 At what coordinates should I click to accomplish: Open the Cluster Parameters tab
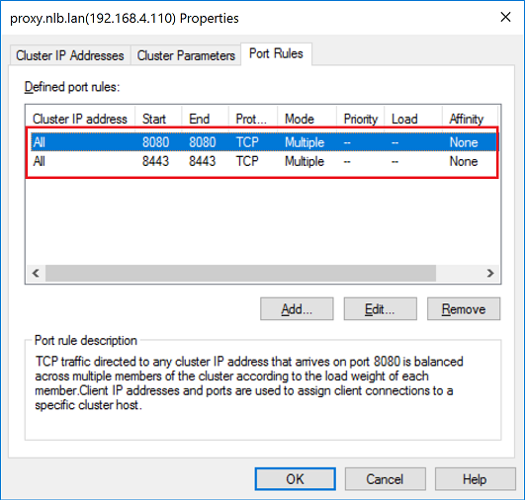(x=186, y=55)
